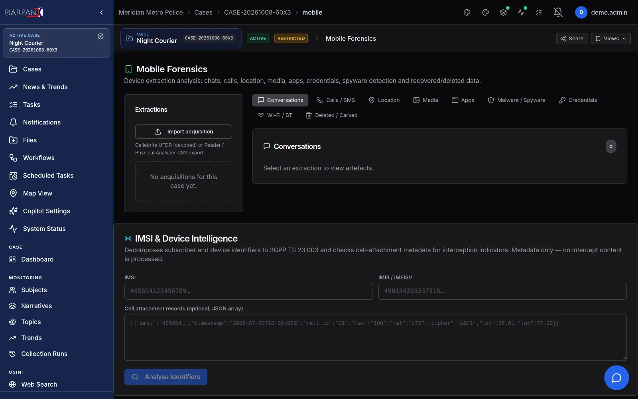Open Scheduled Tasks in the sidebar
Viewport: 638px width, 399px height.
[x=57, y=176]
